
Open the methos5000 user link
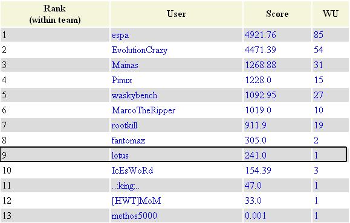coord(134,216)
